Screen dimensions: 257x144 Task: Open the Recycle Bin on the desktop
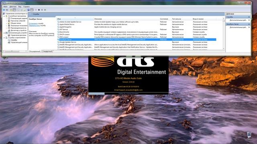249,136
